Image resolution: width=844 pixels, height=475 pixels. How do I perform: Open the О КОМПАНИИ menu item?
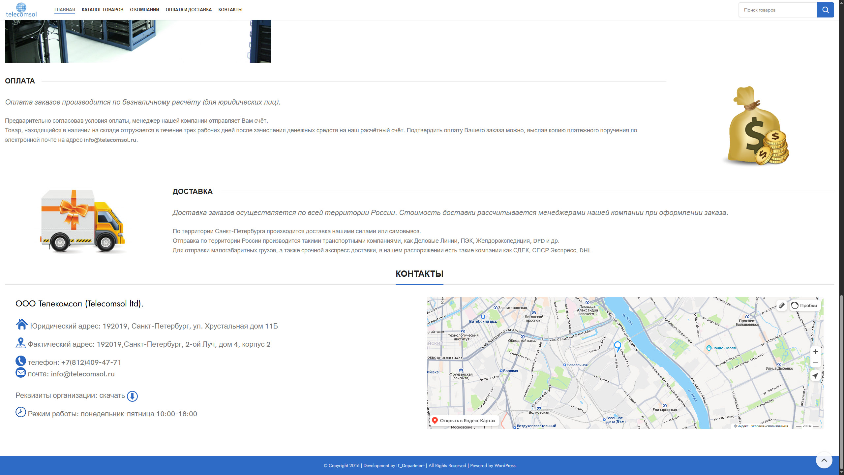144,10
